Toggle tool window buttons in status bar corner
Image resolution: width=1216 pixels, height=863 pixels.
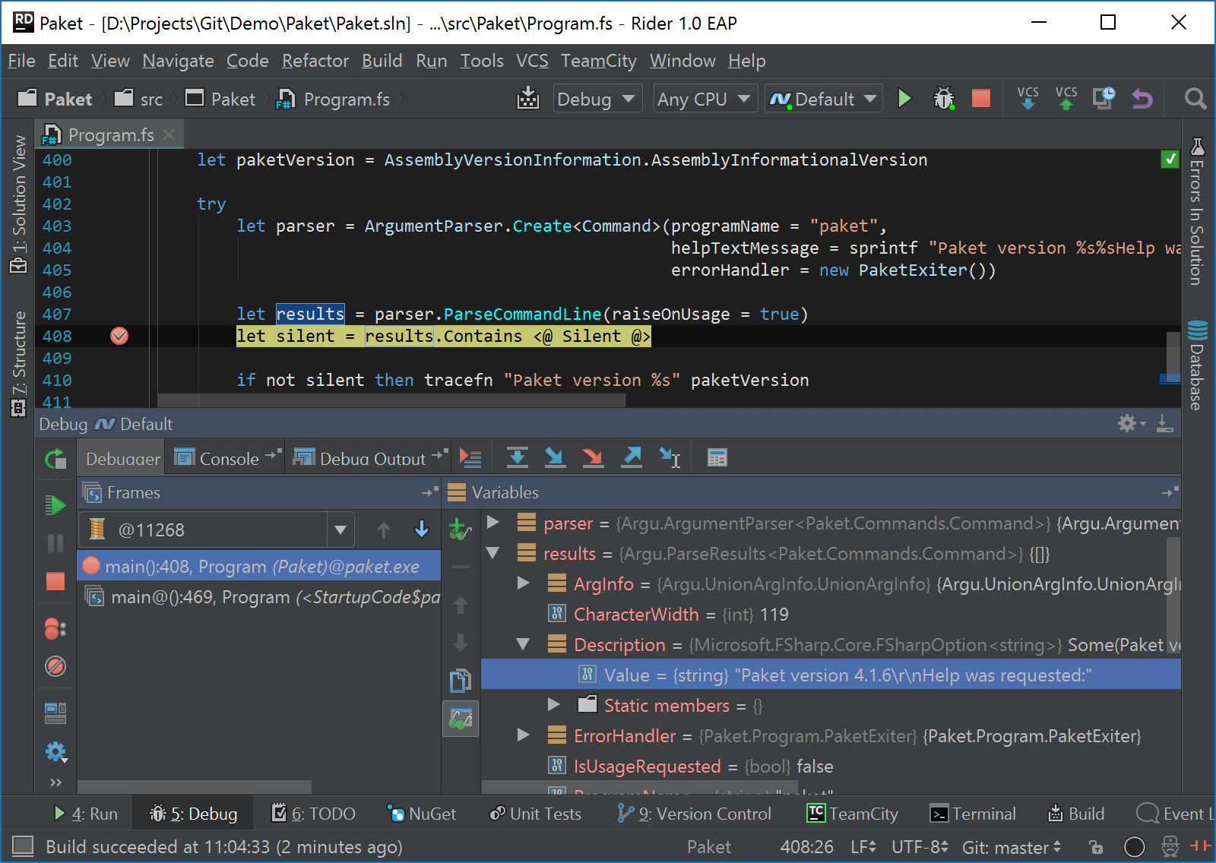pyautogui.click(x=24, y=846)
